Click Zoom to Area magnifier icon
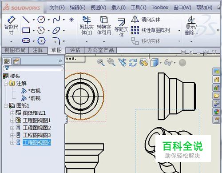The image size is (222, 173). coord(111,62)
